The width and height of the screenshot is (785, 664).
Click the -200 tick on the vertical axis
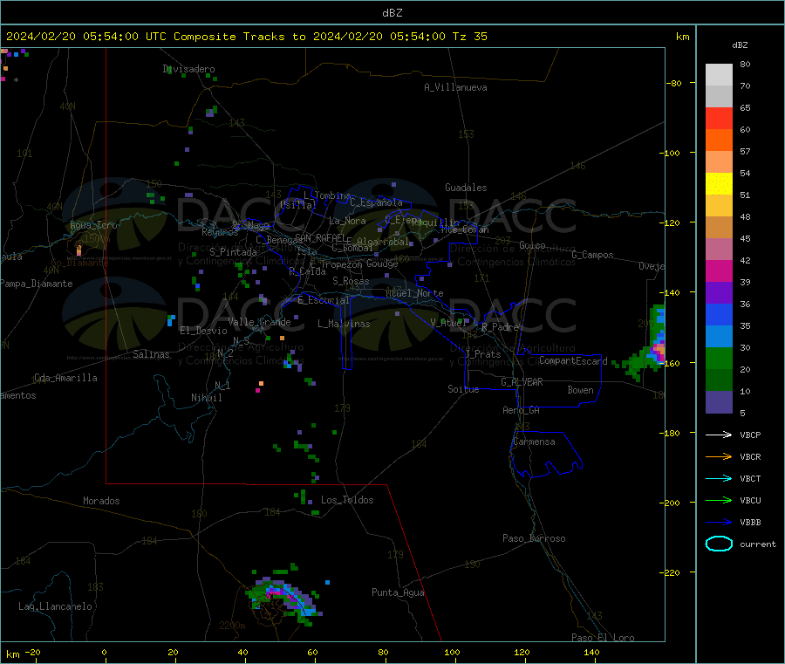[670, 503]
